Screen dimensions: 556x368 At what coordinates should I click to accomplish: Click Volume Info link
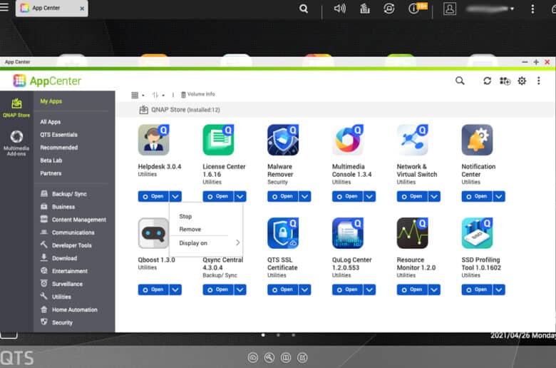(x=198, y=94)
